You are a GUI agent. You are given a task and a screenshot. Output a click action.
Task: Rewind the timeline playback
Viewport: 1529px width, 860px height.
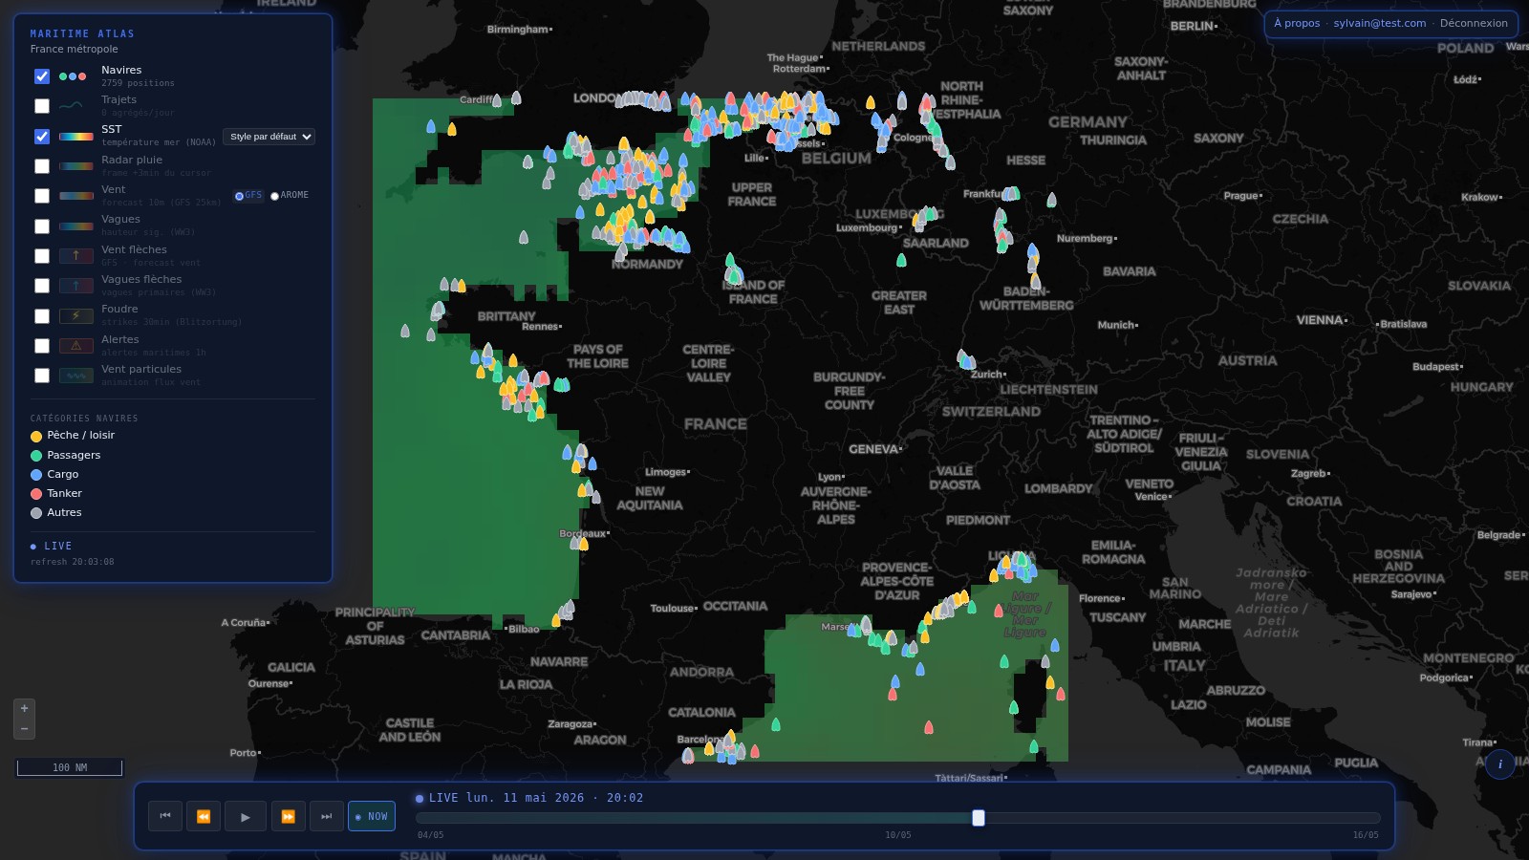click(204, 816)
